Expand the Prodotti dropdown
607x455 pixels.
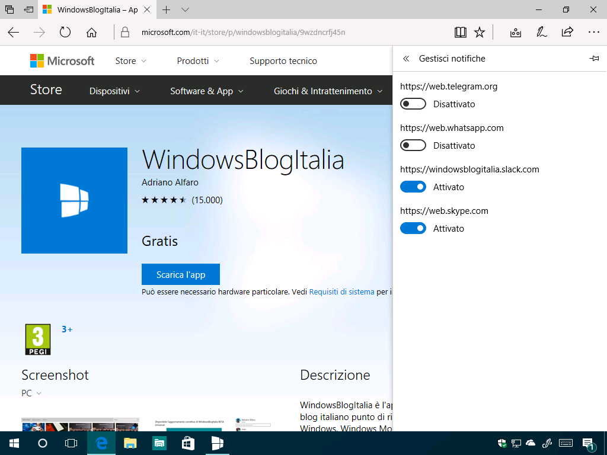[x=198, y=61]
